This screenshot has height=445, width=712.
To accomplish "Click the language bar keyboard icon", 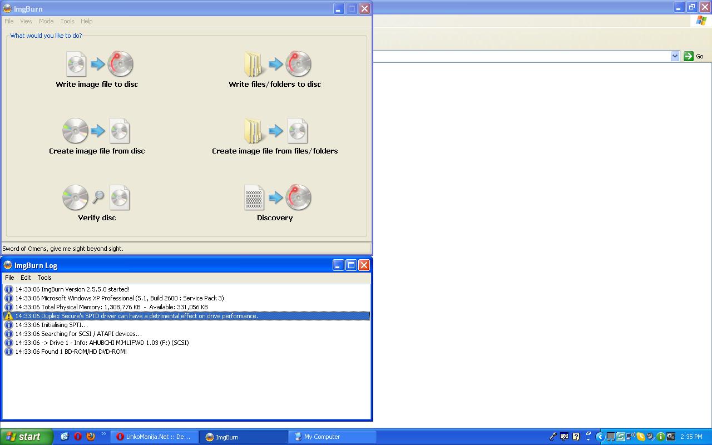I will [x=564, y=437].
